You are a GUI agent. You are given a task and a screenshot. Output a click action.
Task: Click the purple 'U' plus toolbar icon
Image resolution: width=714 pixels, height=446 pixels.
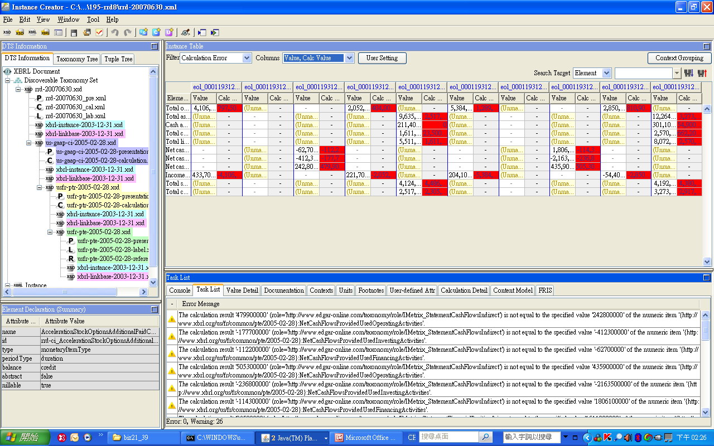[x=169, y=32]
